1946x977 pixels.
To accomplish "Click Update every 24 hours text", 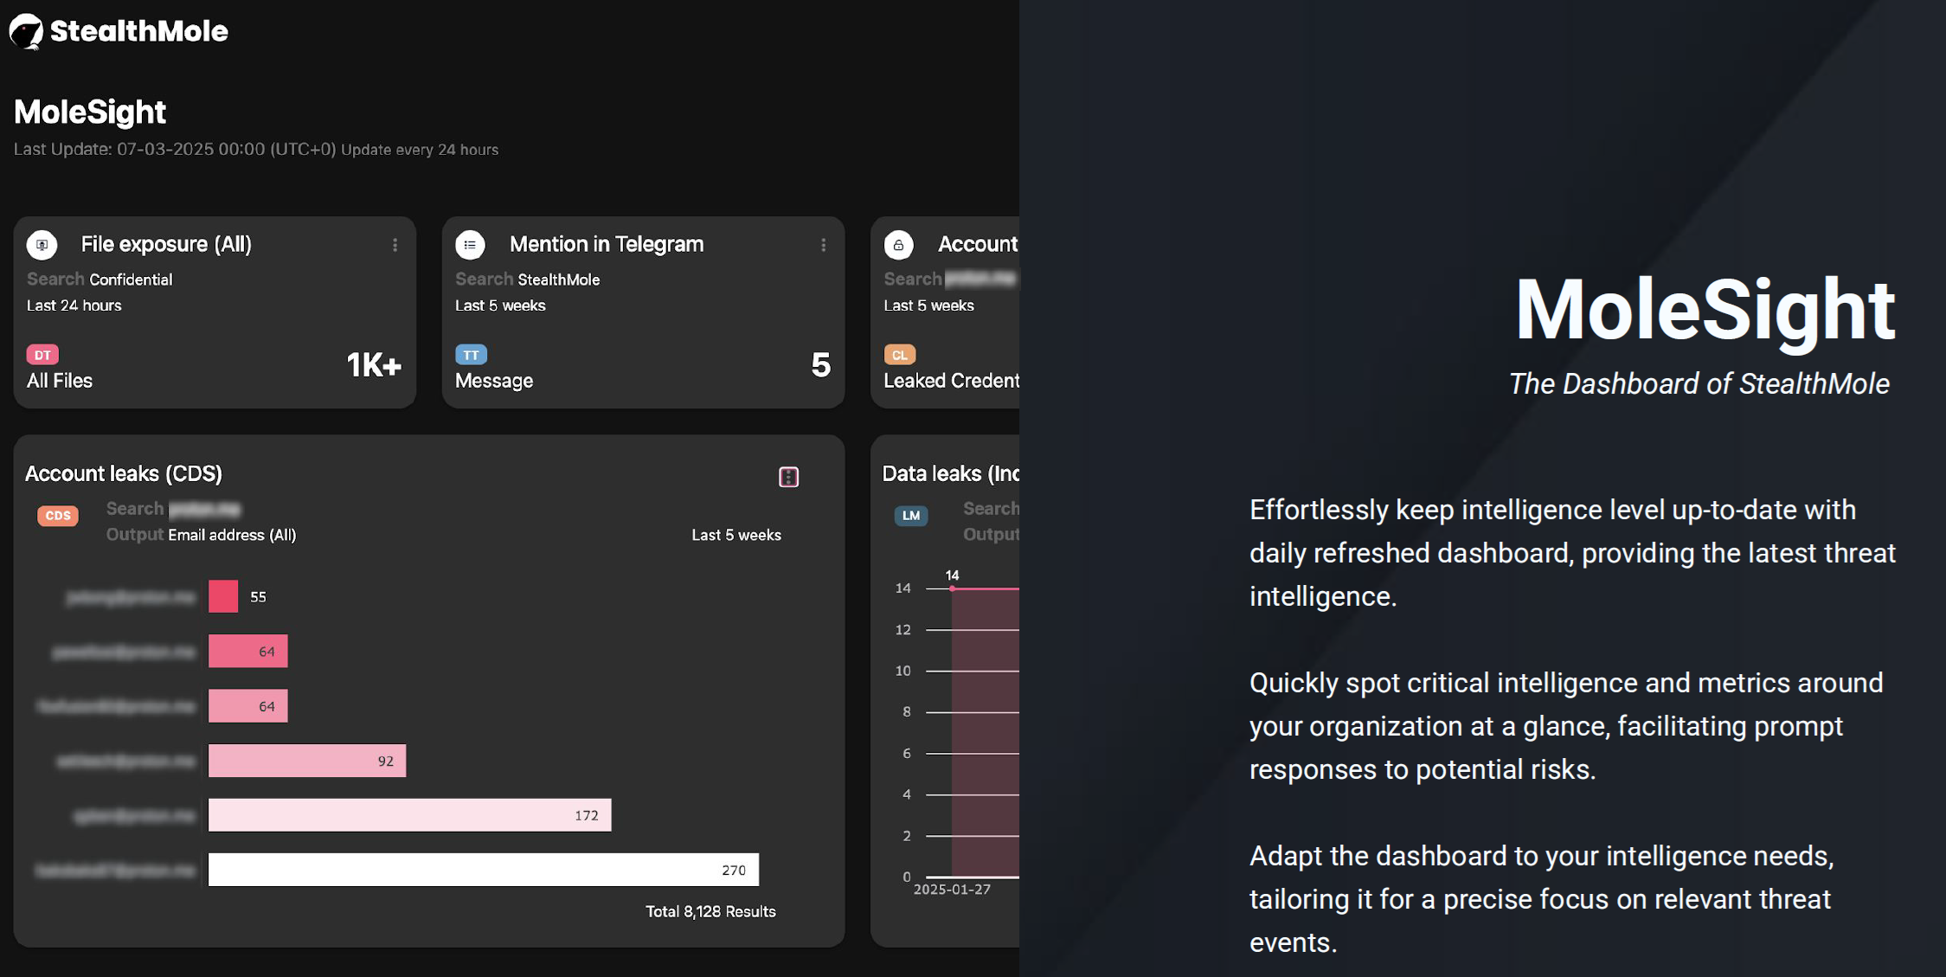I will 420,150.
